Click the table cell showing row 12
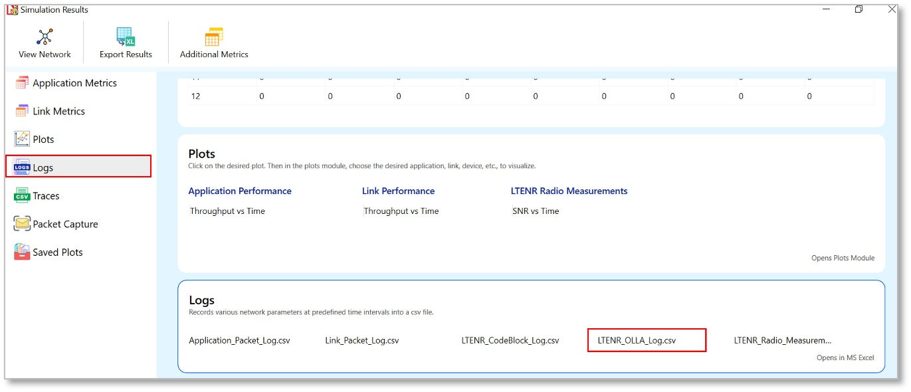This screenshot has width=911, height=392. 196,96
